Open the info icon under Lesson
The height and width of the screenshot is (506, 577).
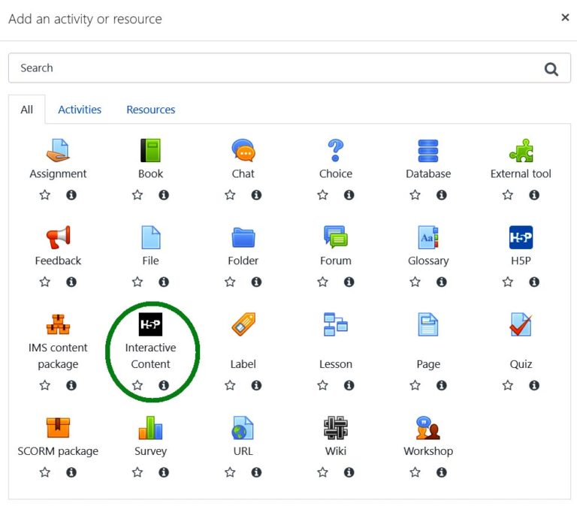coord(349,385)
